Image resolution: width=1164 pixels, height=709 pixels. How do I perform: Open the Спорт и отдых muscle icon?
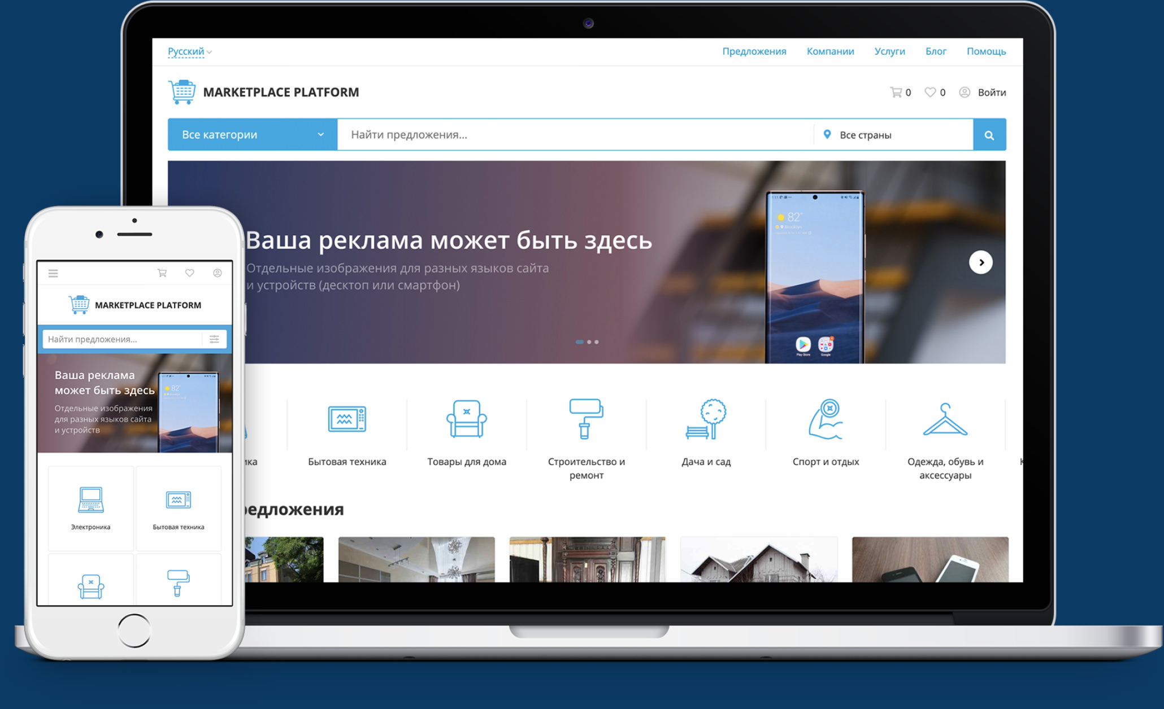(826, 419)
